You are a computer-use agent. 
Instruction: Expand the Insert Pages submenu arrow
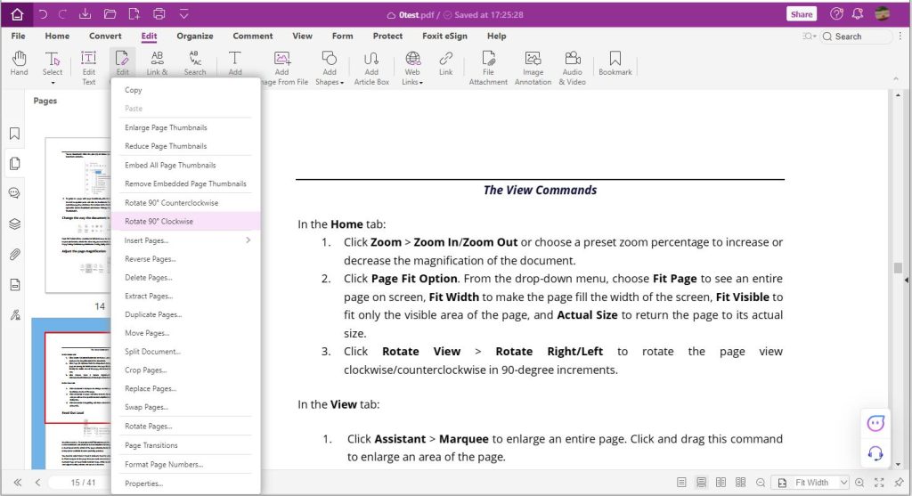pyautogui.click(x=248, y=240)
